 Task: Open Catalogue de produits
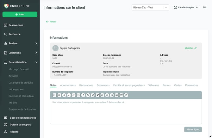click(21, 83)
